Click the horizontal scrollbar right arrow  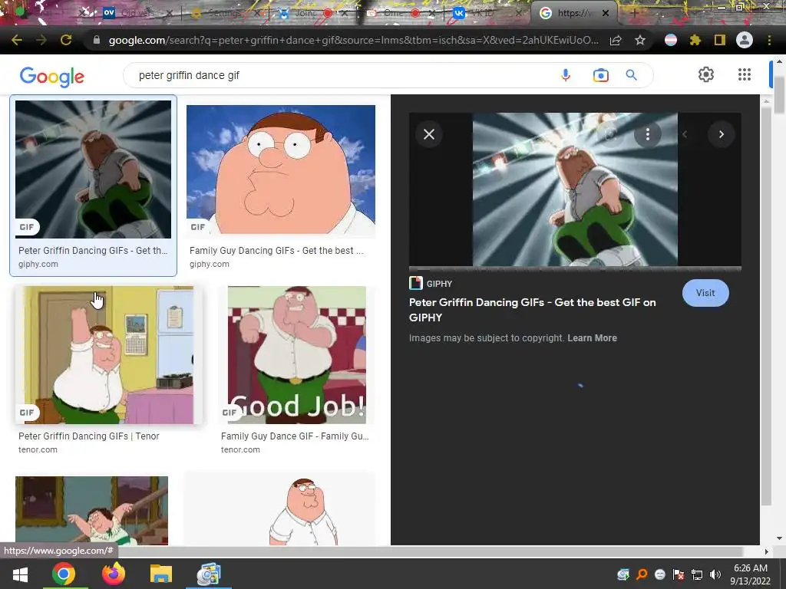[x=766, y=551]
